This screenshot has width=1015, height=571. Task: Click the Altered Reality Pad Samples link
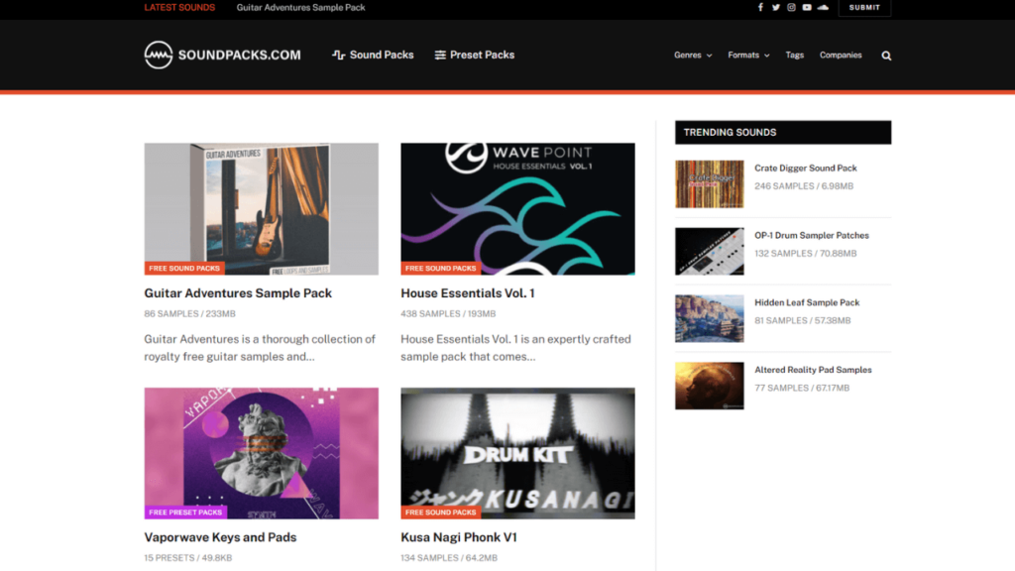pyautogui.click(x=813, y=370)
